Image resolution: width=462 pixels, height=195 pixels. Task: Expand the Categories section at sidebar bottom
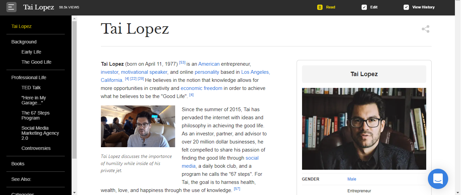(x=22, y=193)
